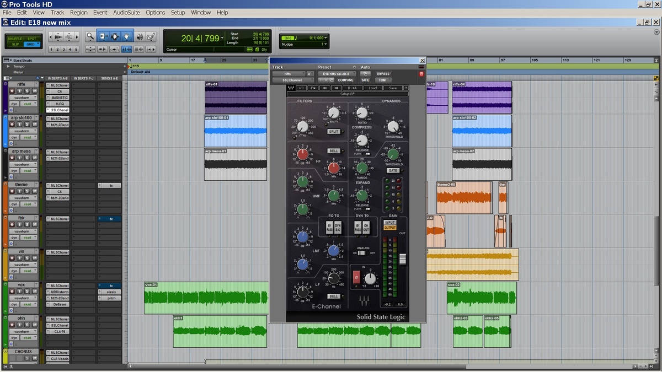
Task: Open the Nudge value dropdown
Action: [324, 44]
